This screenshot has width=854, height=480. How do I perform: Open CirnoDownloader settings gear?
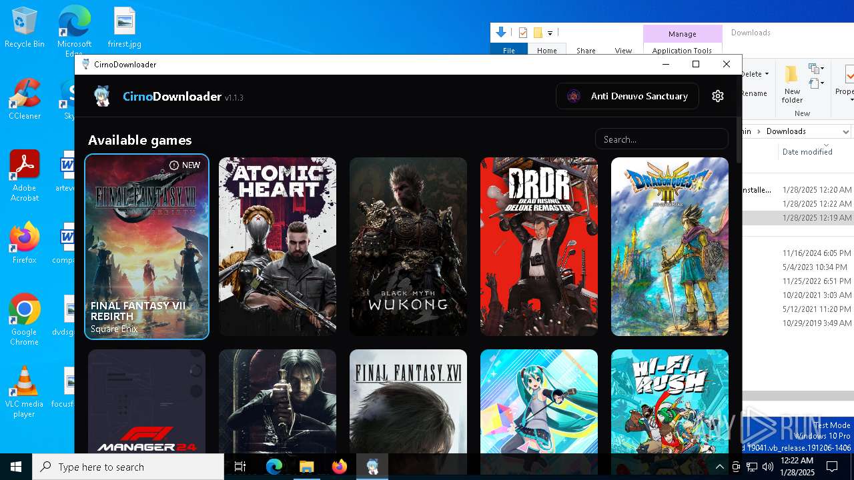(x=718, y=96)
